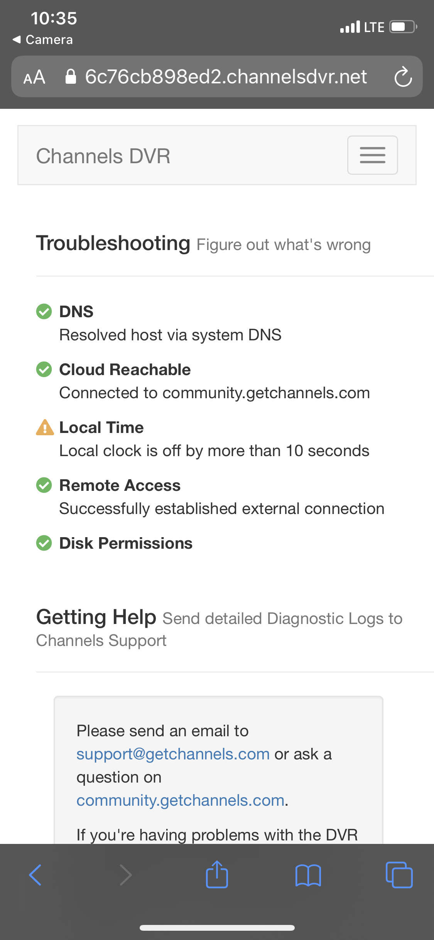Tap the Local Time warning triangle icon
This screenshot has width=434, height=940.
point(45,428)
